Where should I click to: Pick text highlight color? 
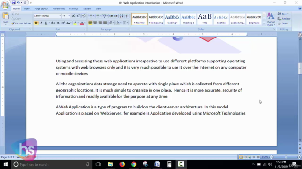(75, 23)
